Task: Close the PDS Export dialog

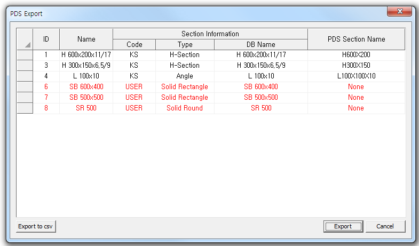Action: 399,13
